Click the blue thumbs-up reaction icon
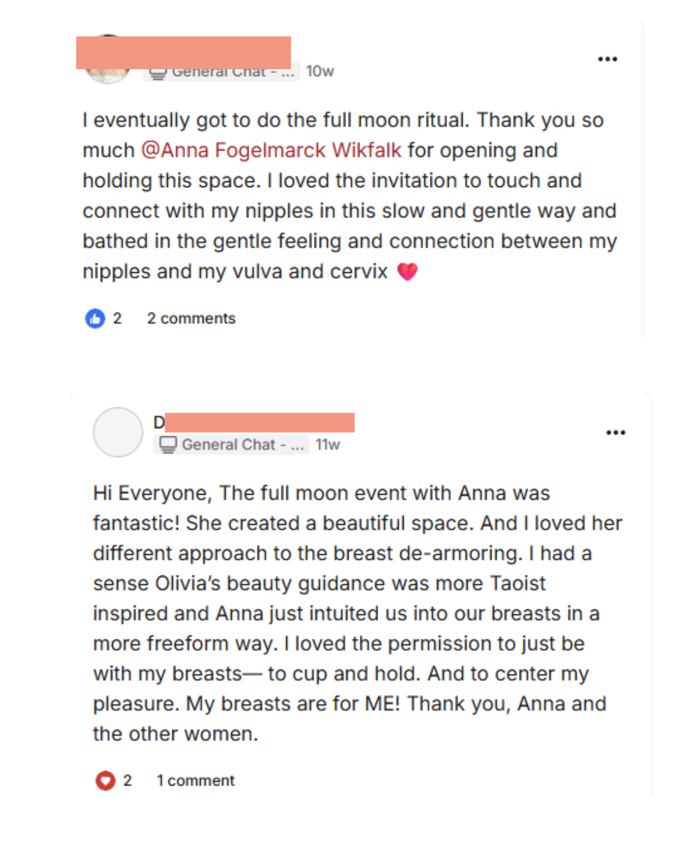Viewport: 692px width, 865px height. click(x=95, y=318)
